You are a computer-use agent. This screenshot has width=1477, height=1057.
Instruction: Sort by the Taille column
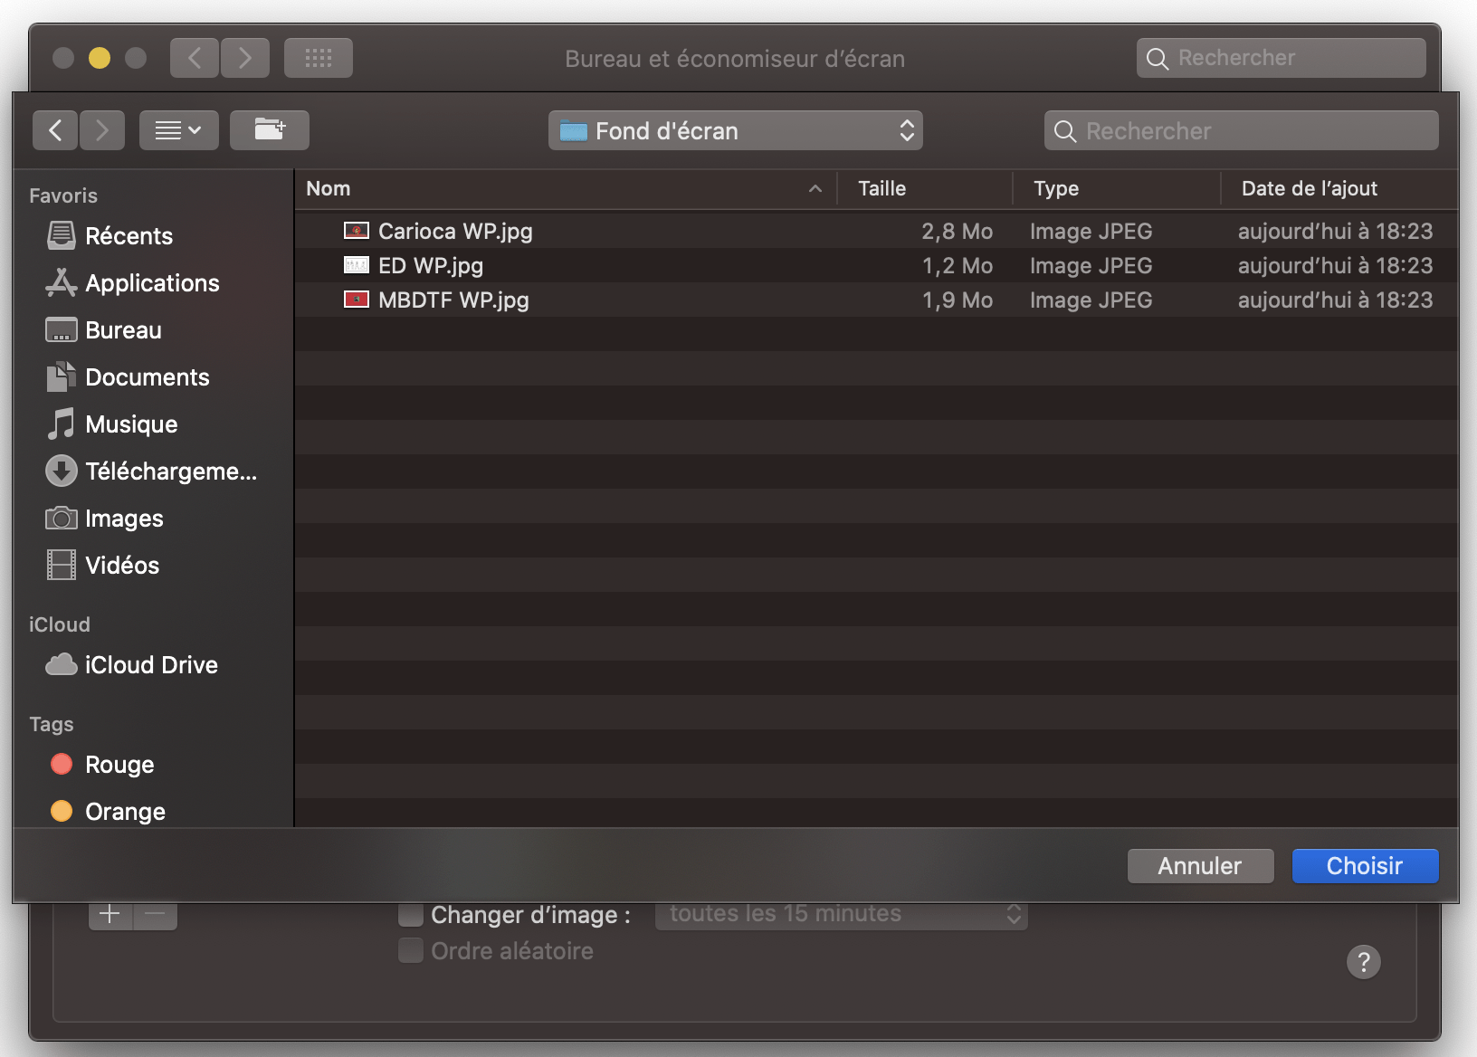coord(925,188)
